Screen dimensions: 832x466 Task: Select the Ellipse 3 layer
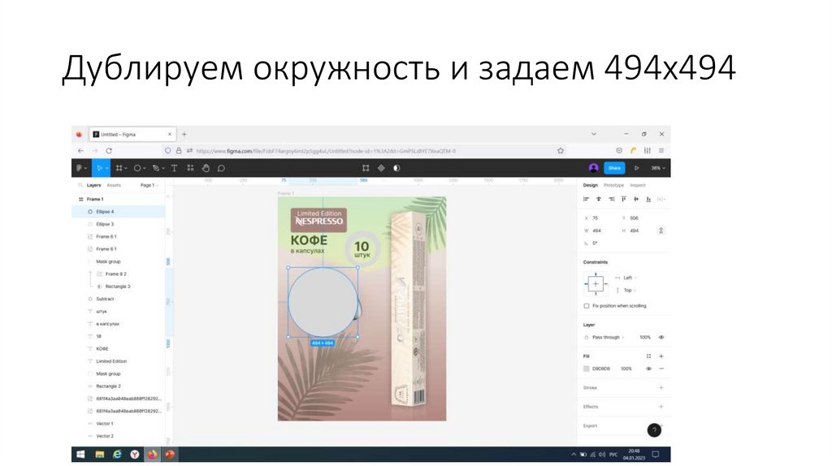(x=105, y=224)
